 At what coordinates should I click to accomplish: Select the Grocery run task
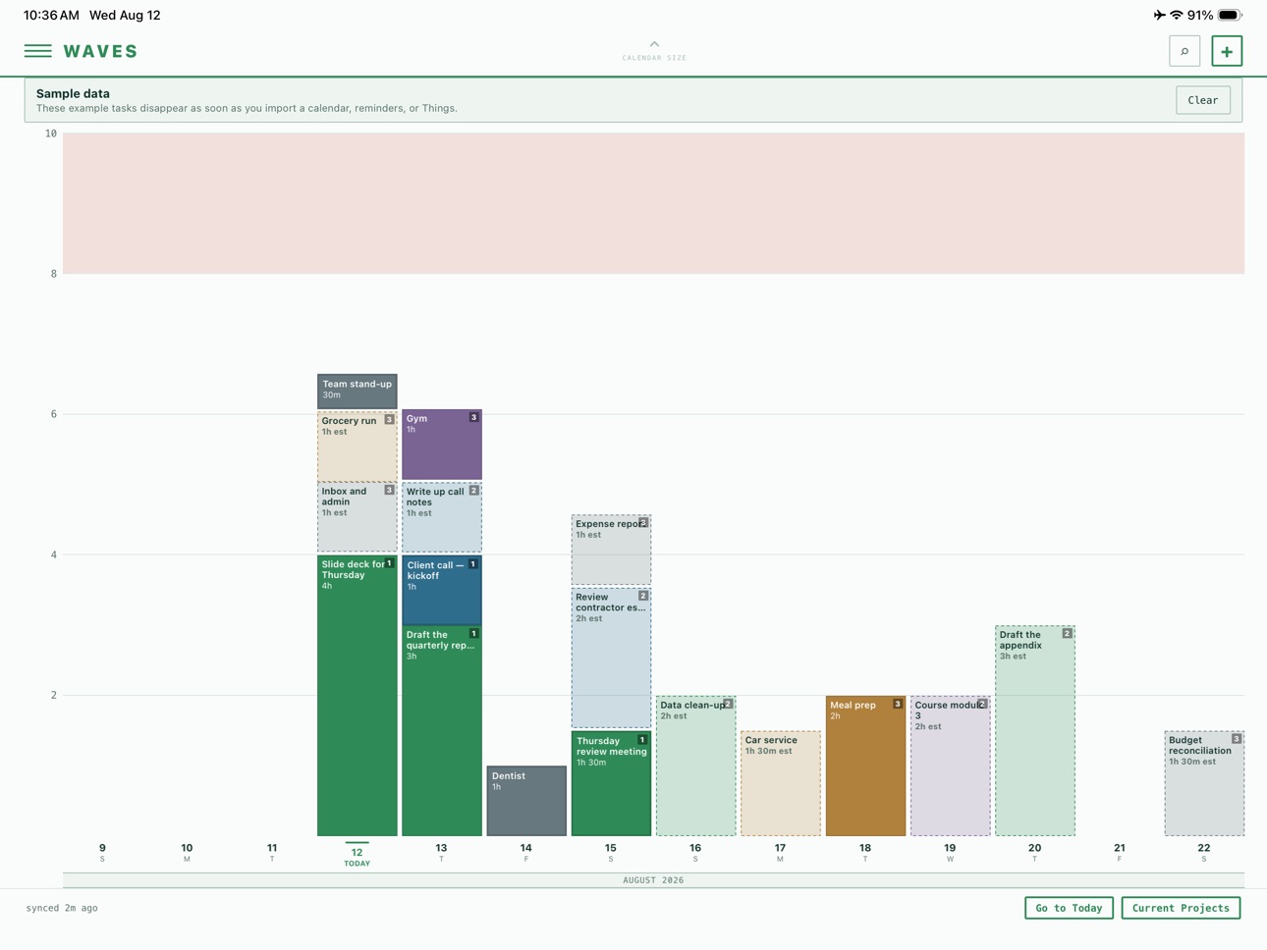(358, 446)
